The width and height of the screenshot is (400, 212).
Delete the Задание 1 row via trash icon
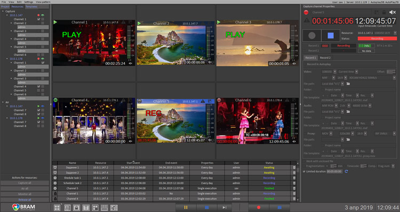[294, 168]
